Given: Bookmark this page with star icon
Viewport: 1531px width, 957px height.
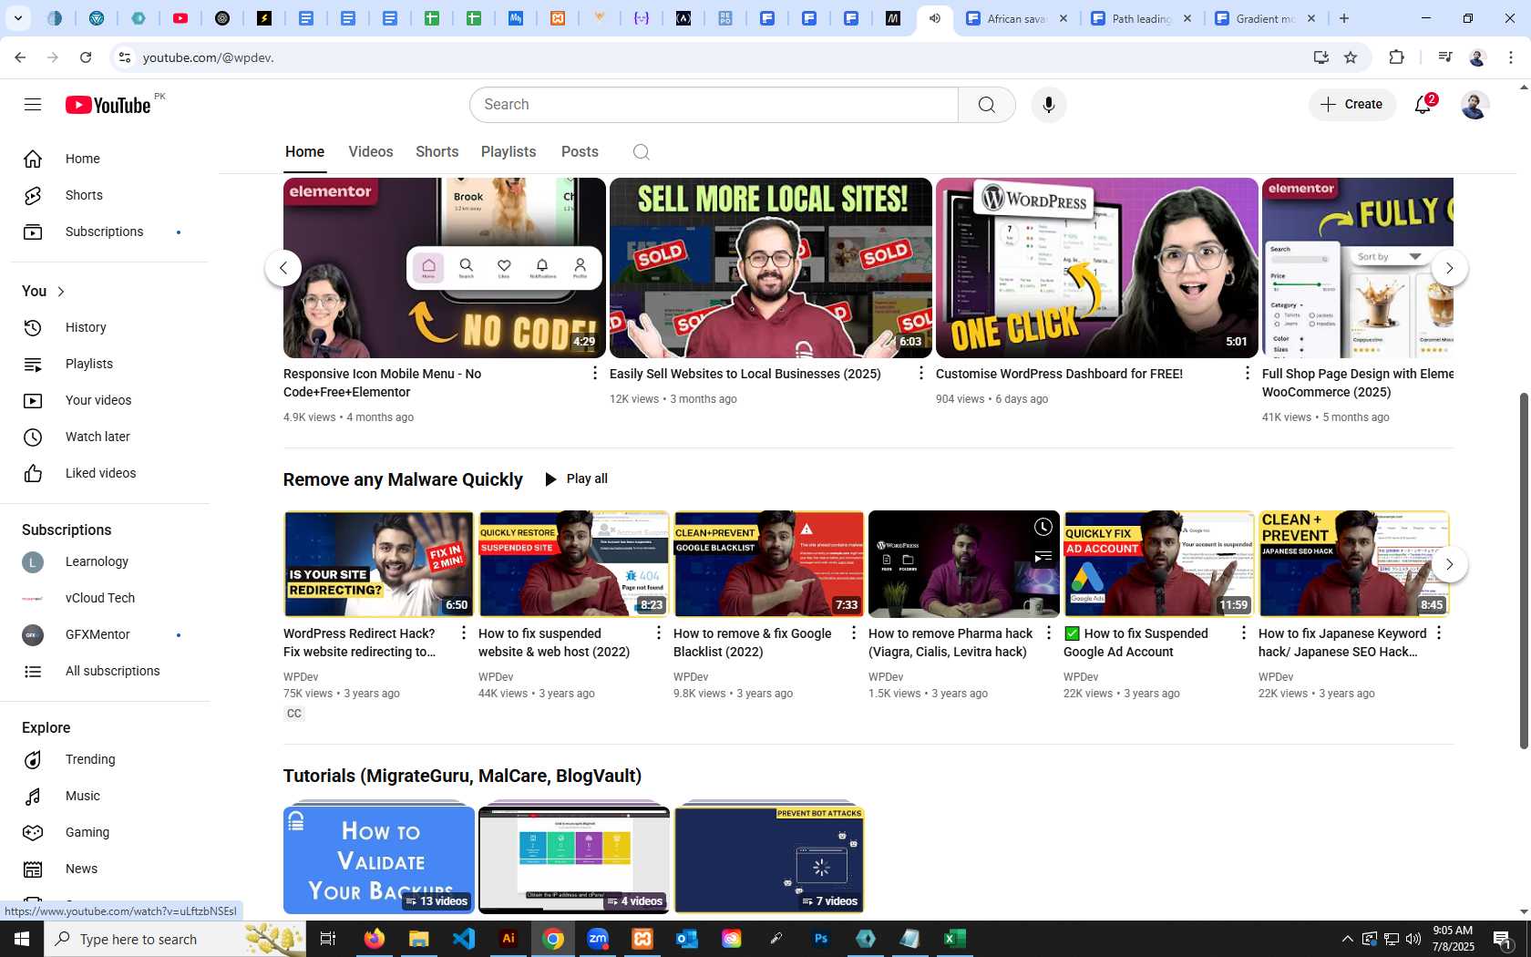Looking at the screenshot, I should [1351, 57].
